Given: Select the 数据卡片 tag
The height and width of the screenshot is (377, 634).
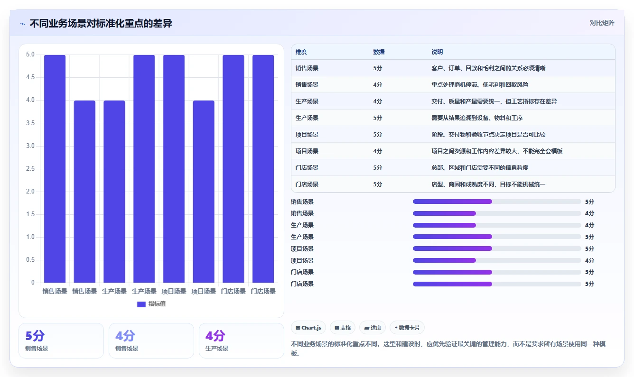Looking at the screenshot, I should point(407,328).
